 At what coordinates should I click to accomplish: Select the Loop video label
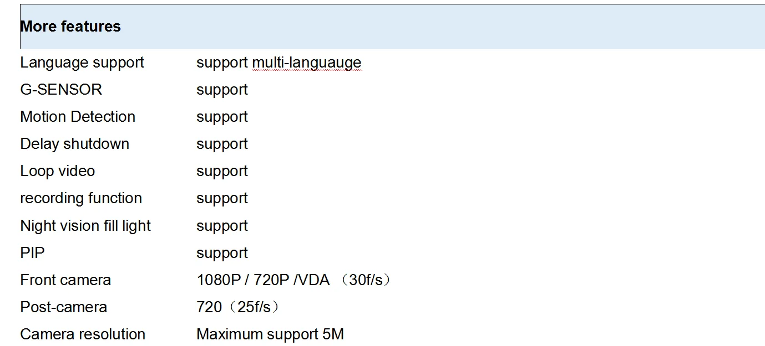click(x=58, y=171)
